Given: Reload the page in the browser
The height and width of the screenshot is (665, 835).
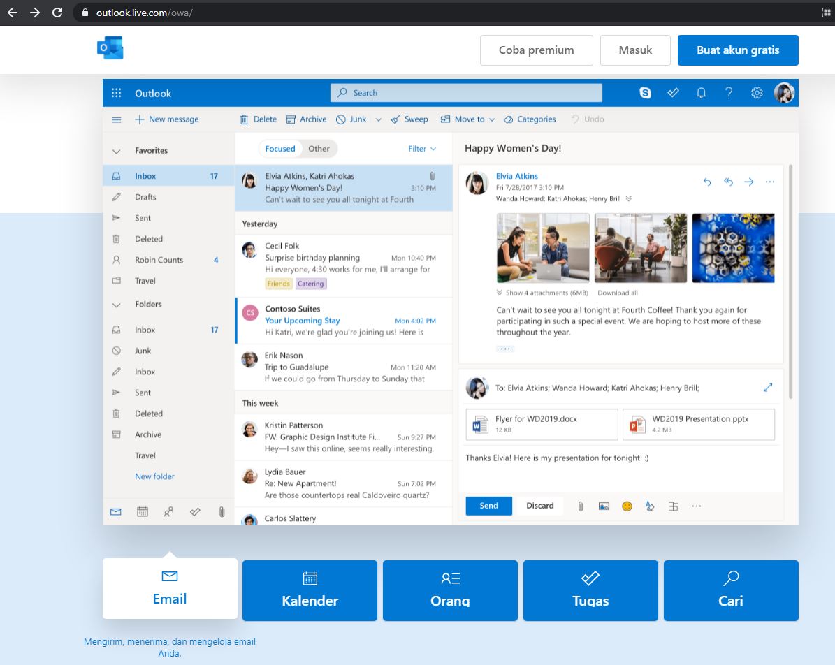Looking at the screenshot, I should coord(57,13).
